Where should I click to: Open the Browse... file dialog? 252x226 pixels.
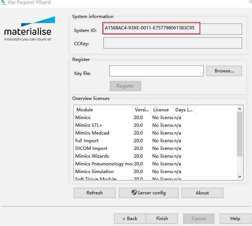coord(224,71)
